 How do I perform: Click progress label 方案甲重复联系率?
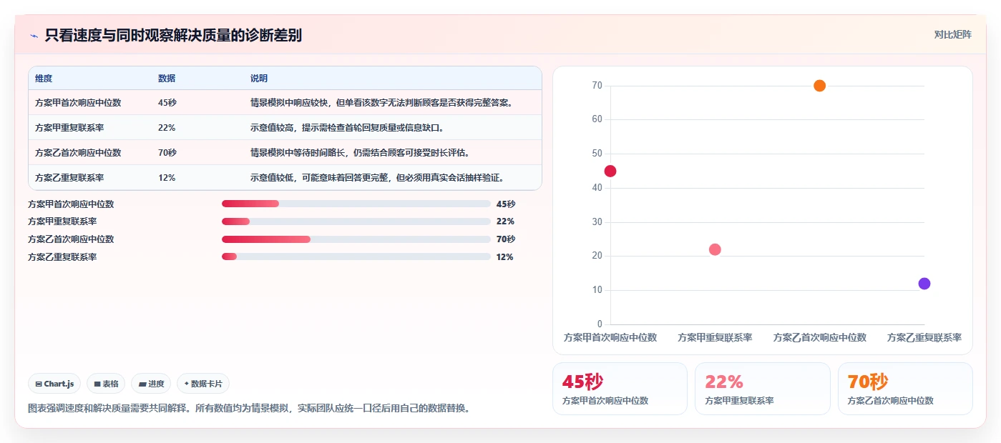tap(62, 221)
